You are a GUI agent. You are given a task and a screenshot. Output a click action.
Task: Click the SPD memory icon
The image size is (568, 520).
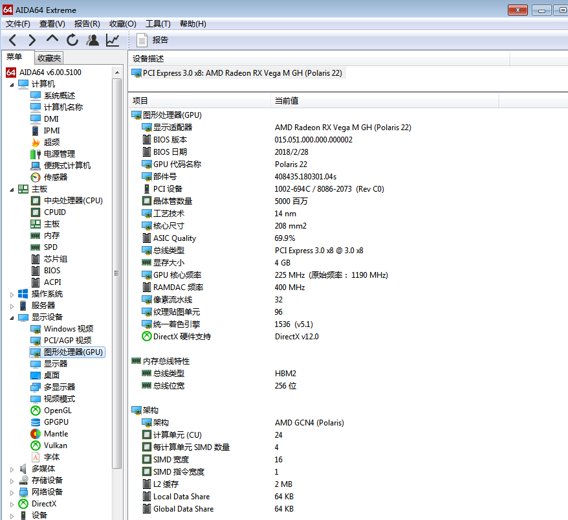click(x=36, y=247)
